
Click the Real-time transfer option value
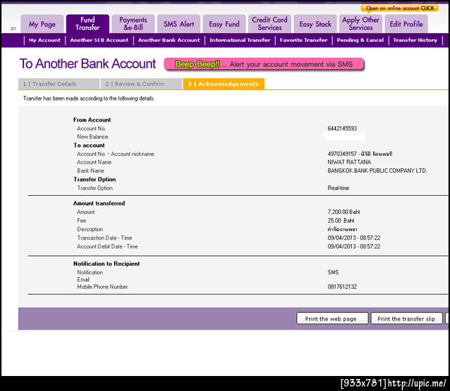[x=338, y=188]
